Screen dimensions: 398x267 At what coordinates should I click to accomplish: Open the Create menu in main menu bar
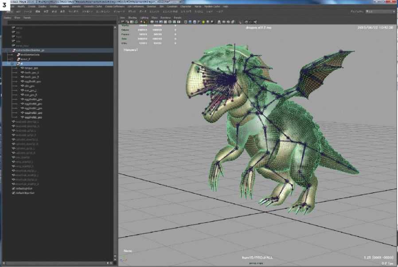point(32,6)
